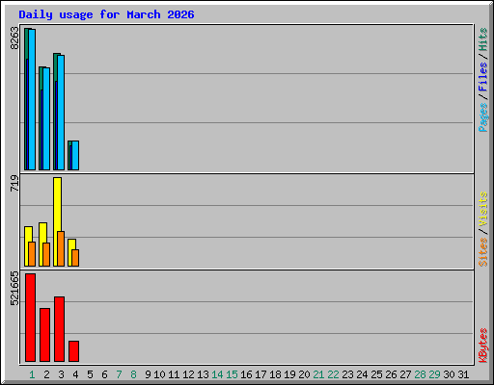
Task: Click day label 25 on the x-axis
Action: click(376, 374)
